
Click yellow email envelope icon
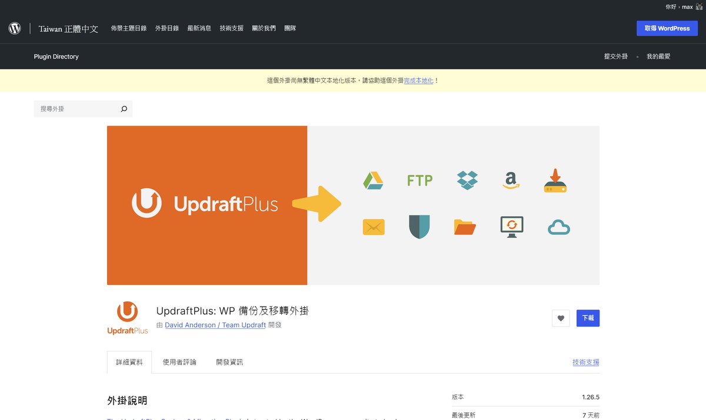tap(374, 227)
